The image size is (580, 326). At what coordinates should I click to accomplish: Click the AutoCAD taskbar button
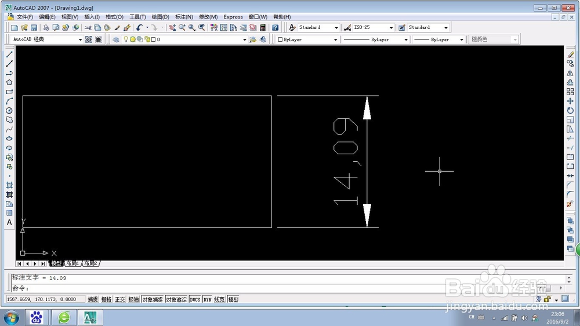pyautogui.click(x=90, y=317)
